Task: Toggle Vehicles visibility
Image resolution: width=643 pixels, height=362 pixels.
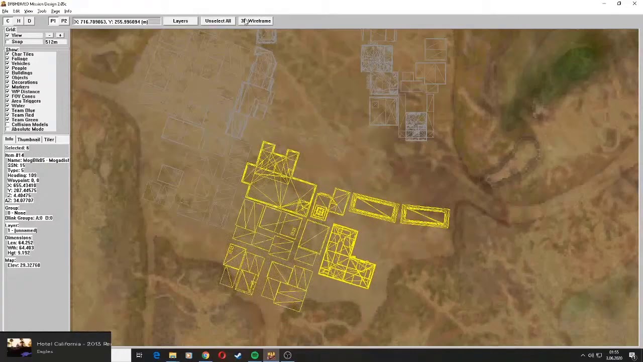Action: [x=8, y=64]
